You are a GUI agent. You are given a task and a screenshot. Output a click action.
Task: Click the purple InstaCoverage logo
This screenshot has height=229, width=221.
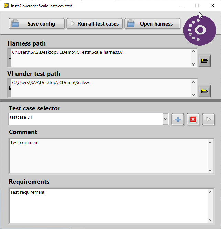(200, 30)
